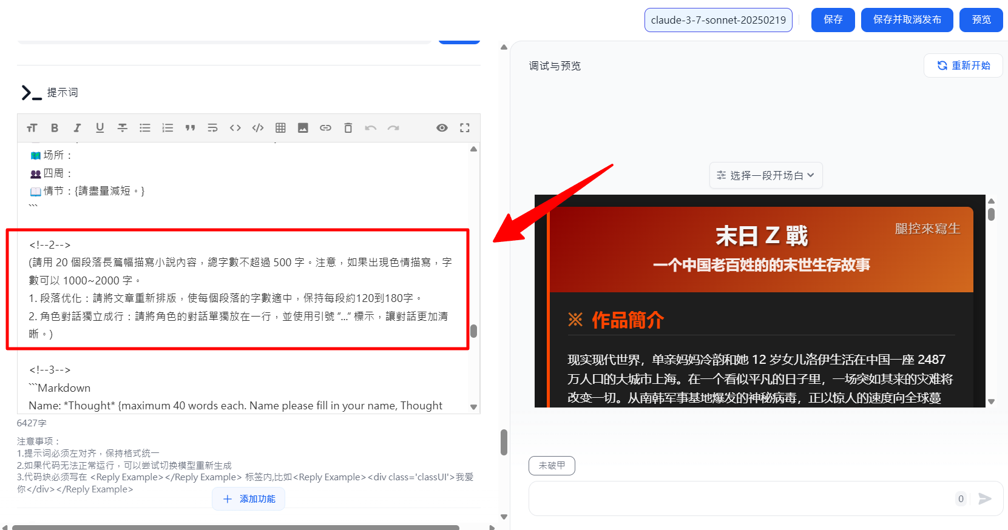Click the preview card scroll-down arrow

point(991,401)
